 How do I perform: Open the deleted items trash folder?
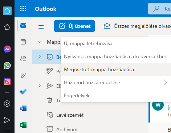(50, 100)
